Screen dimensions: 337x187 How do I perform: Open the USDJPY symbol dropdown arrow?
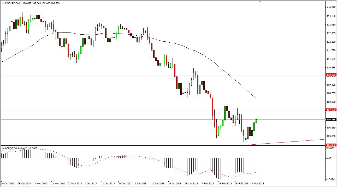(3, 4)
